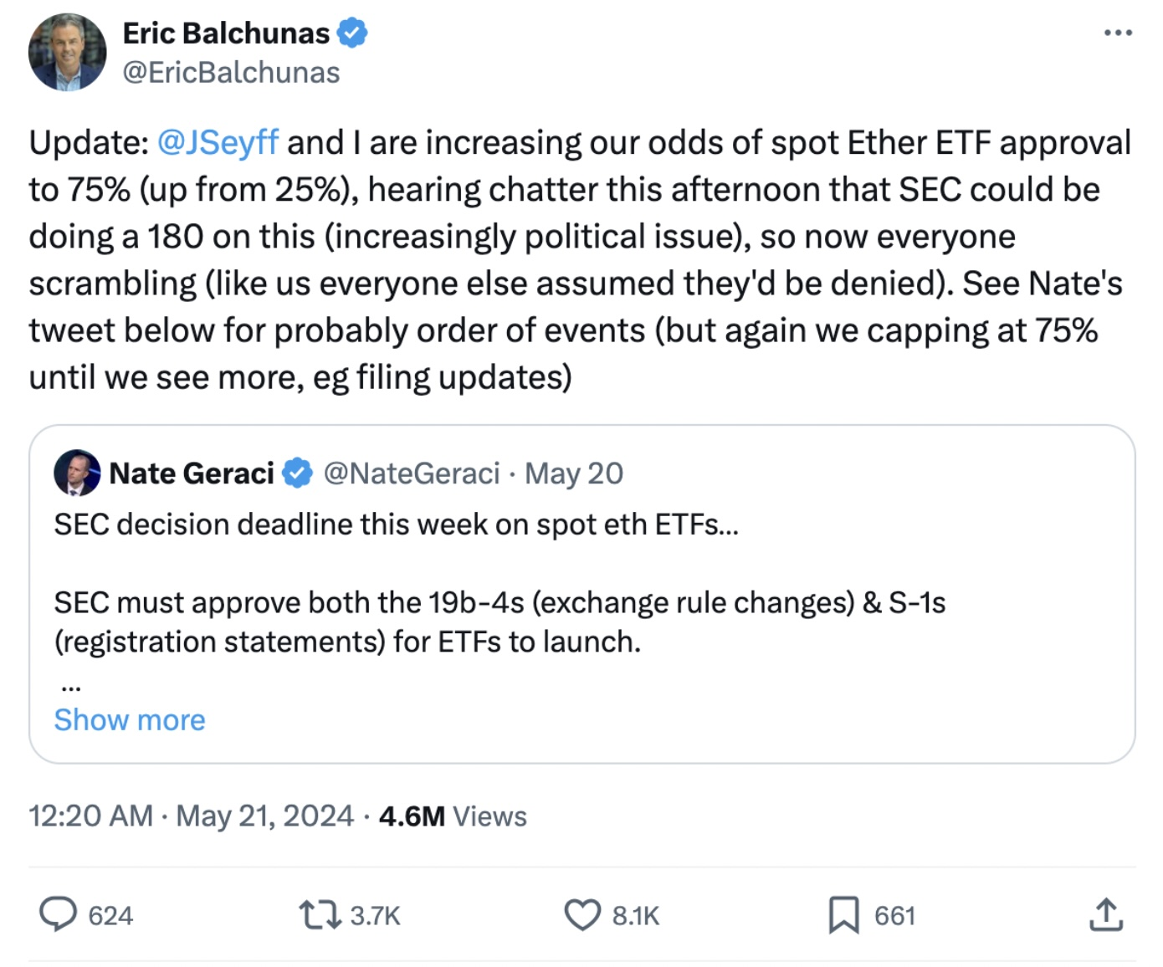This screenshot has height=967, width=1163.
Task: Expand quoted tweet with Show more
Action: pos(130,720)
